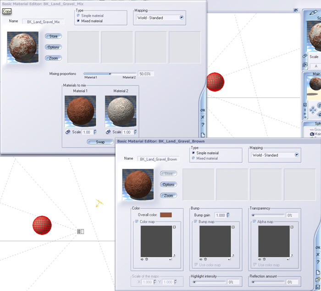The width and height of the screenshot is (321, 291).
Task: Cancel with X in Gravel_Mix editor
Action: [x=203, y=117]
